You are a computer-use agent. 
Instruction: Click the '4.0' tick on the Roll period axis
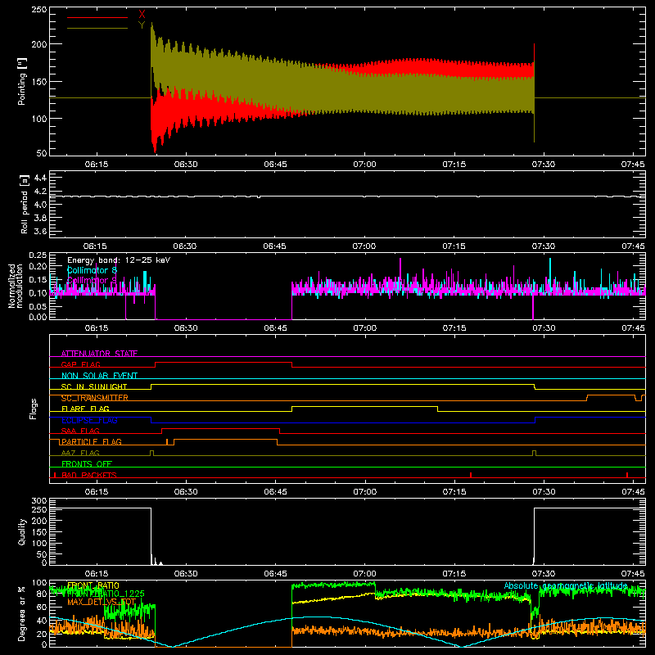click(x=40, y=205)
